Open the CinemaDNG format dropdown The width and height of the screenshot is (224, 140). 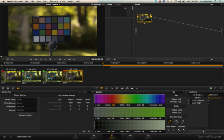tap(84, 92)
